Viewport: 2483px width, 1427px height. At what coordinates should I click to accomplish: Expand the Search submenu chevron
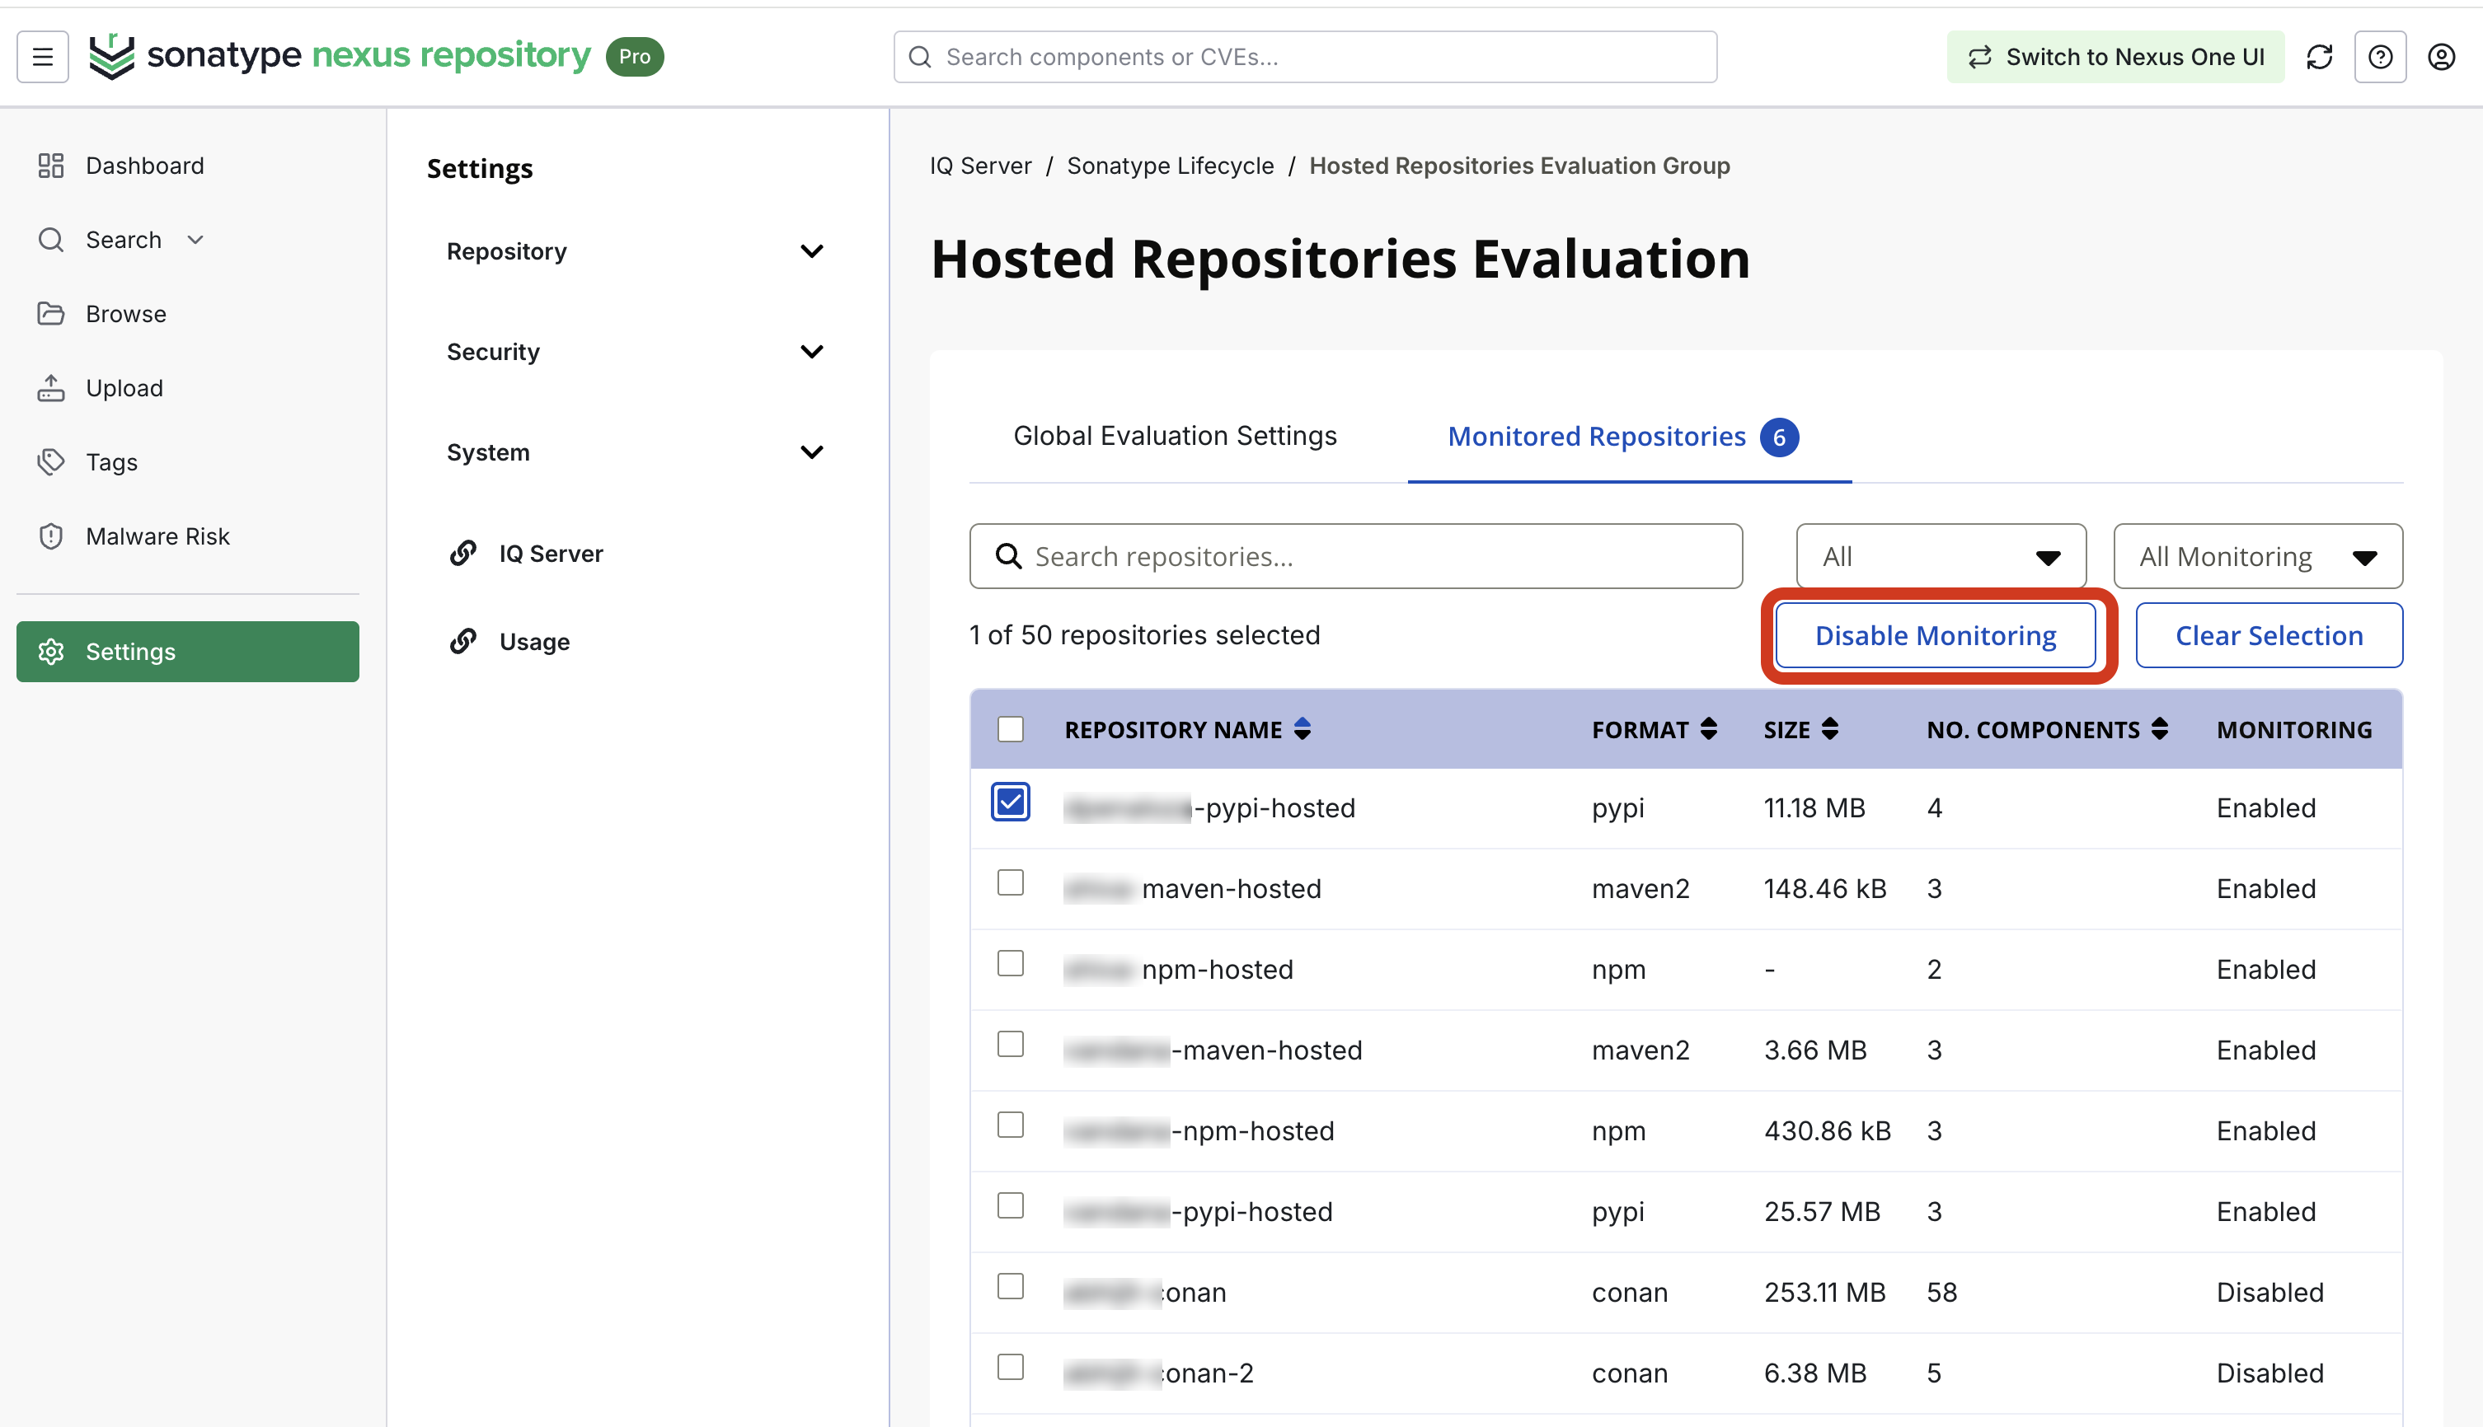click(195, 240)
